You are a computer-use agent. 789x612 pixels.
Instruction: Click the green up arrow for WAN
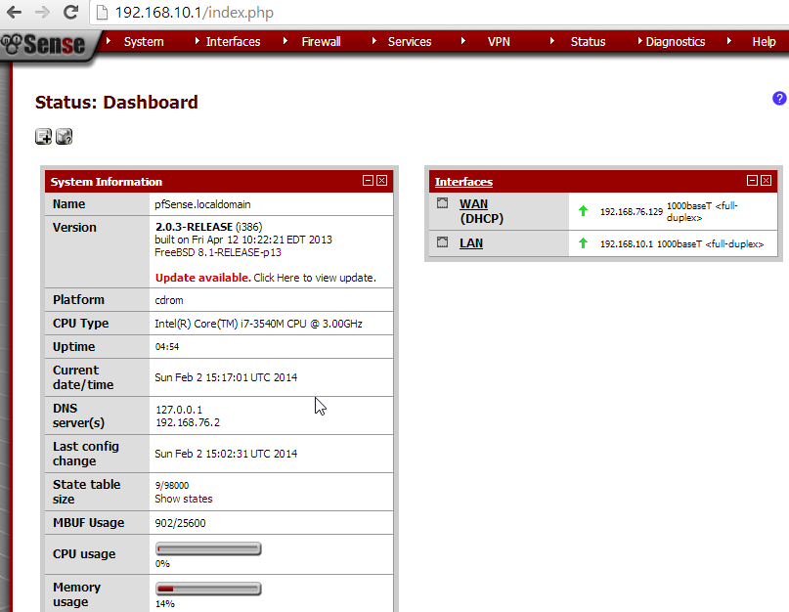(583, 211)
